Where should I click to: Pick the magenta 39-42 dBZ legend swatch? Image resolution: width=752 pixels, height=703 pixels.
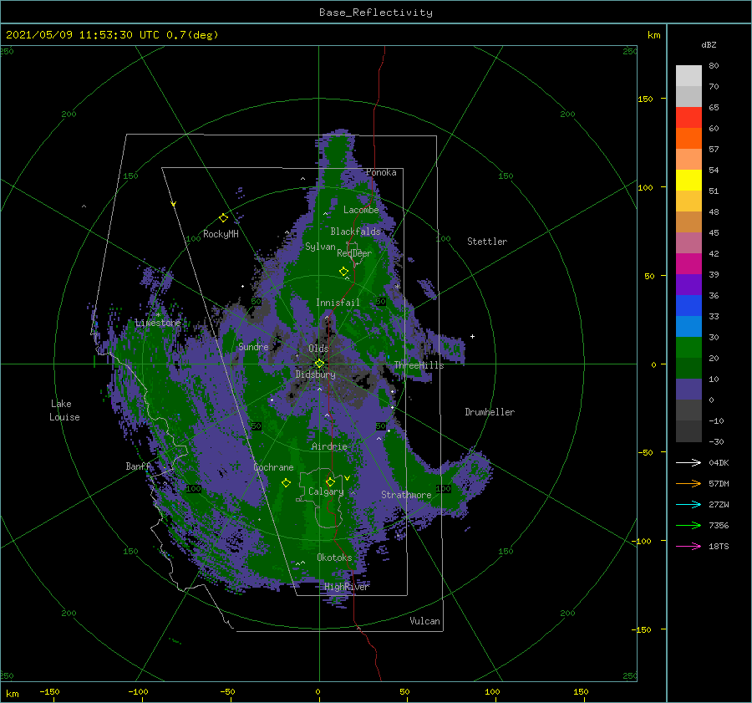click(x=688, y=263)
